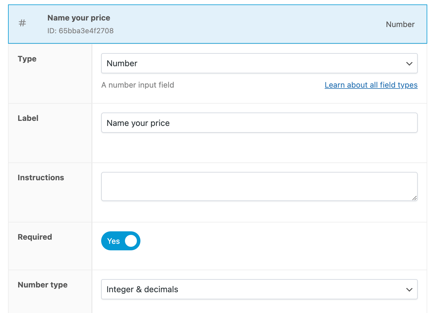
Task: Click the Type setting label
Action: [27, 59]
